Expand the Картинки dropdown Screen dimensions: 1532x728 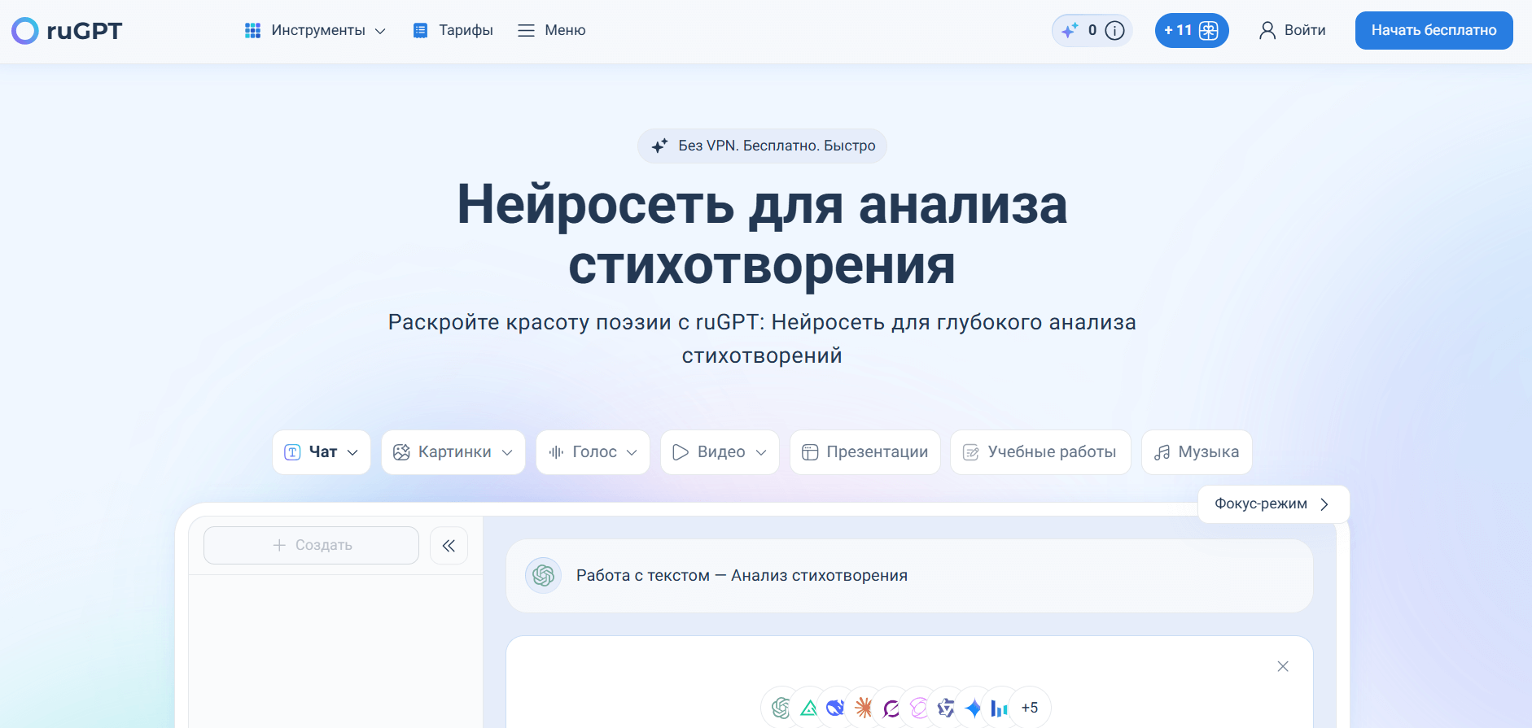453,452
